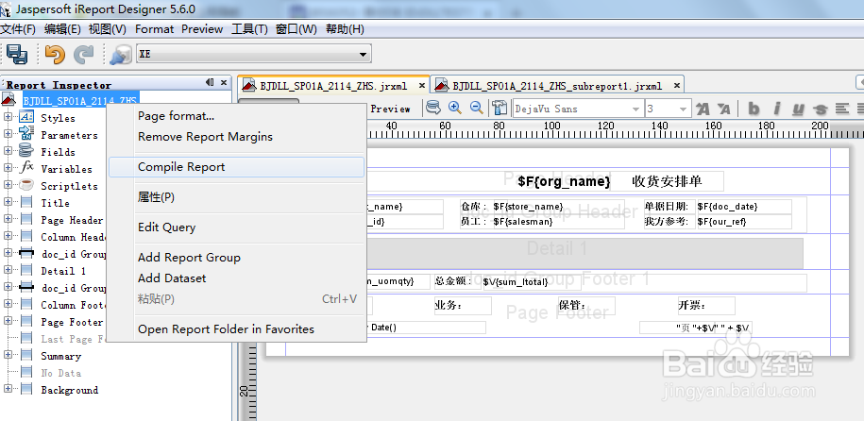Choose Remove Report Margins
Screen dimensions: 864x421
(236, 137)
